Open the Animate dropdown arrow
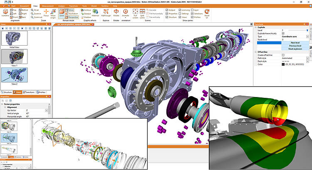 tap(125, 18)
